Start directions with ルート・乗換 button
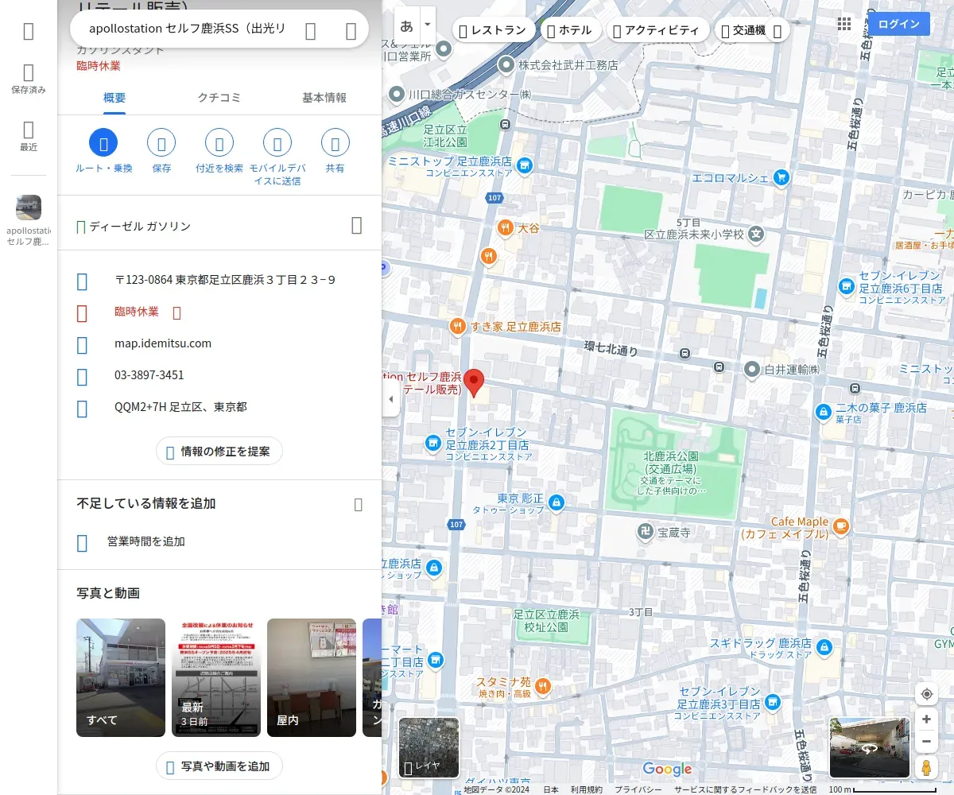The height and width of the screenshot is (795, 954). 103,143
